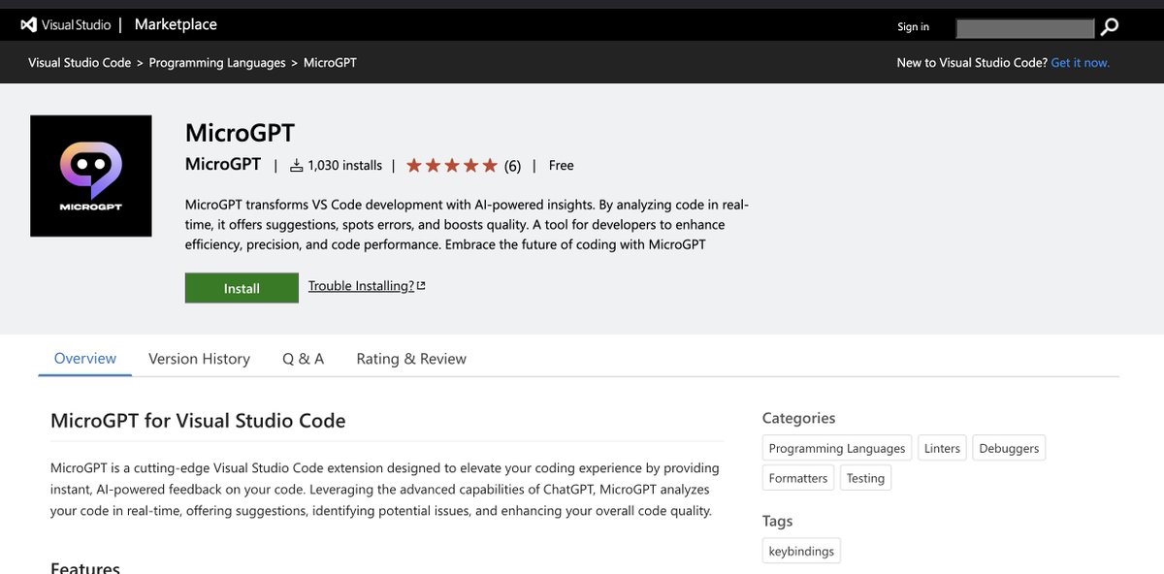Open the Programming Languages breadcrumb
The height and width of the screenshot is (574, 1164).
pos(218,63)
